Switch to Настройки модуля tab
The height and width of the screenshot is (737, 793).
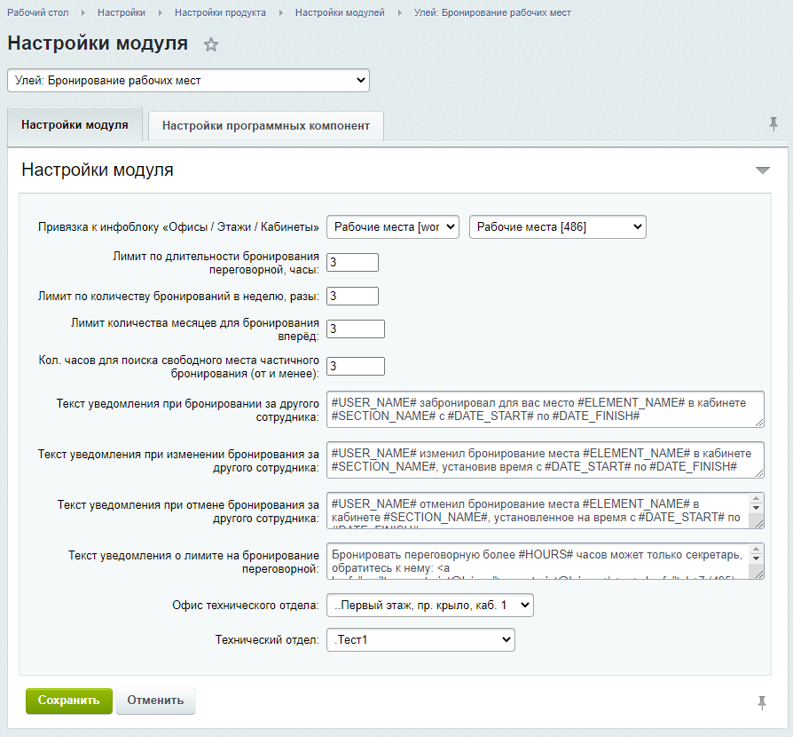click(75, 124)
